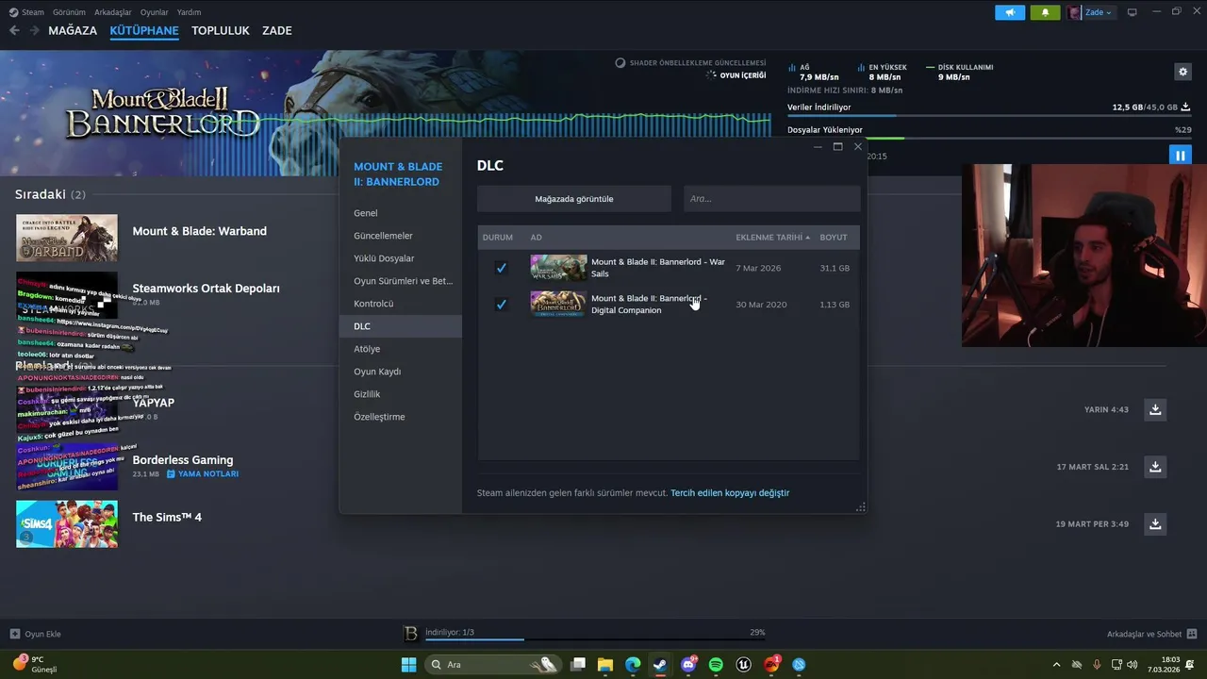Go forward with the right arrow

tap(34, 30)
